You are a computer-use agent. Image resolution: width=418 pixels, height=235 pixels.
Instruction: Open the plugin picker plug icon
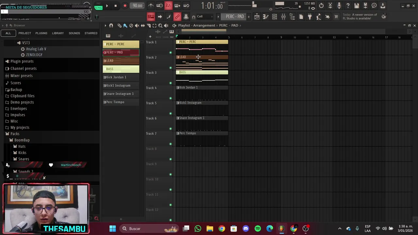[310, 17]
